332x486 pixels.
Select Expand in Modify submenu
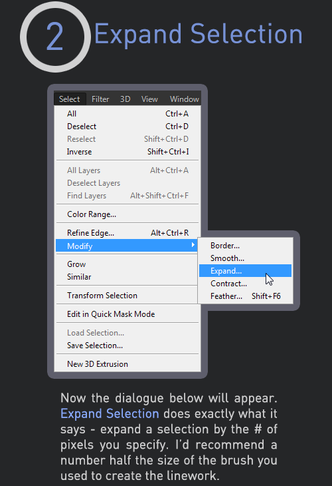pos(246,271)
